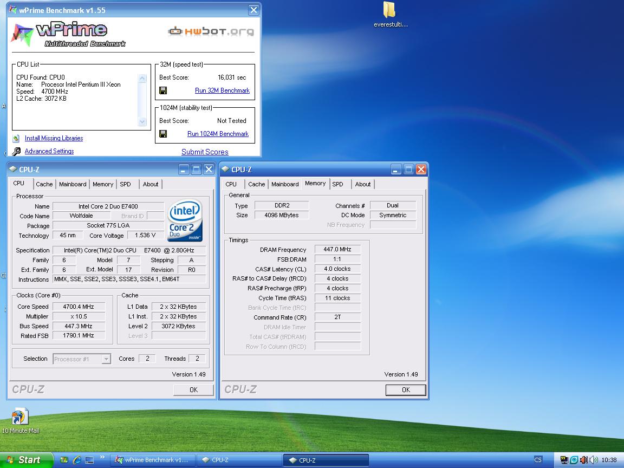Select first CPU-Z taskbar button

pos(239,460)
